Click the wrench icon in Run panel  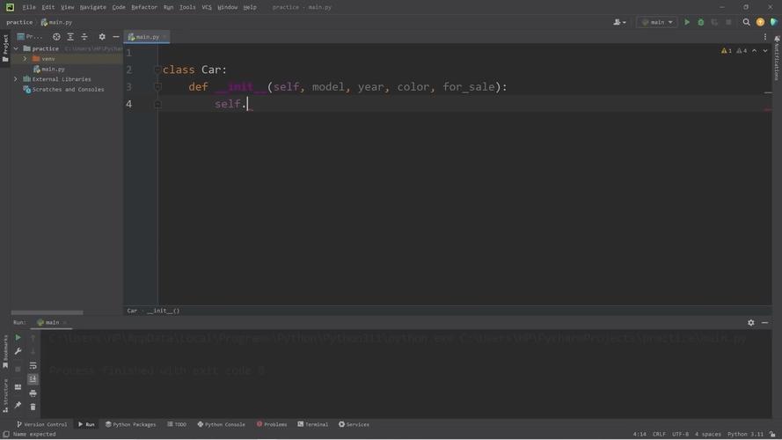pyautogui.click(x=18, y=351)
